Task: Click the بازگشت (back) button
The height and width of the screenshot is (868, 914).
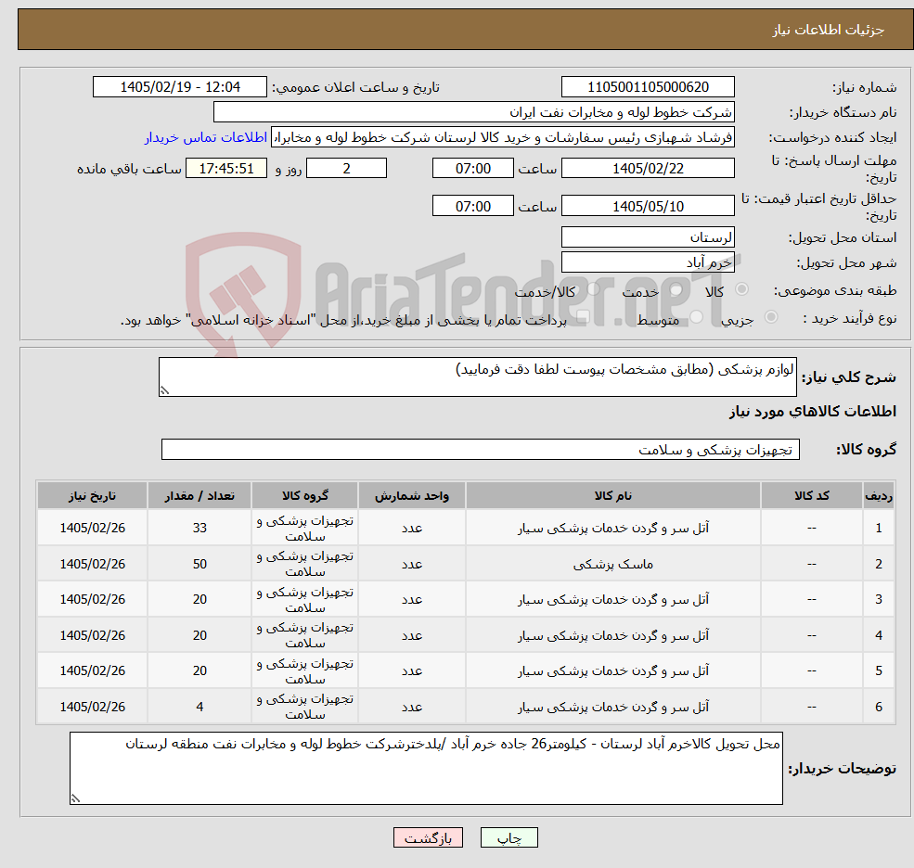Action: click(428, 837)
